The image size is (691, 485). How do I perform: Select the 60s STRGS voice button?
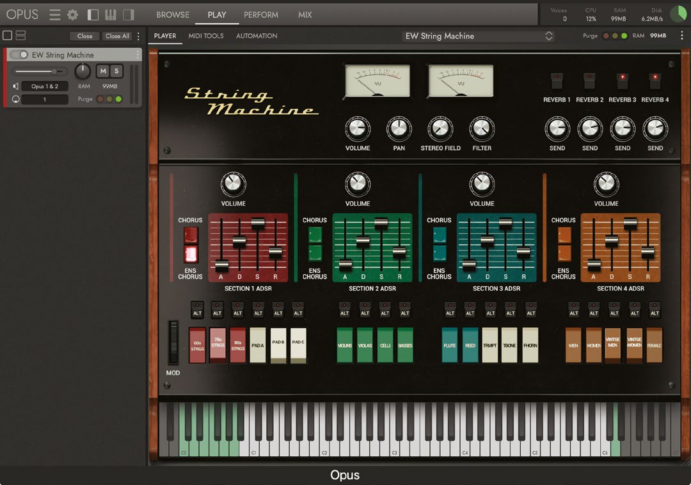198,345
